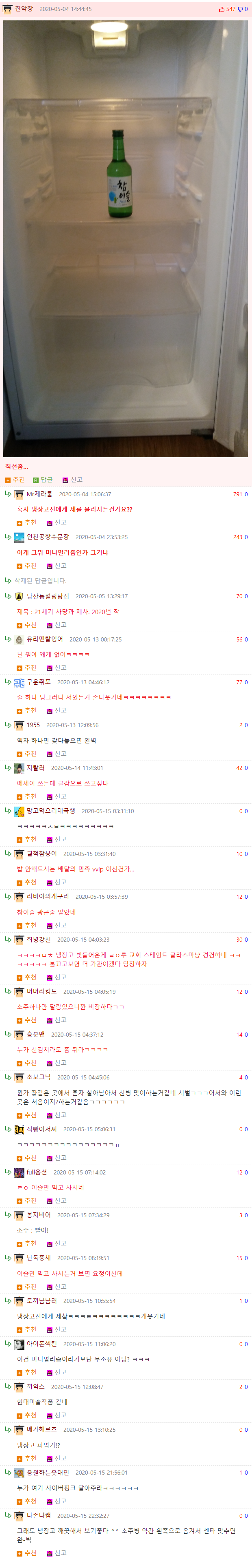Click 구운쥐포's avatar icon

tap(19, 682)
